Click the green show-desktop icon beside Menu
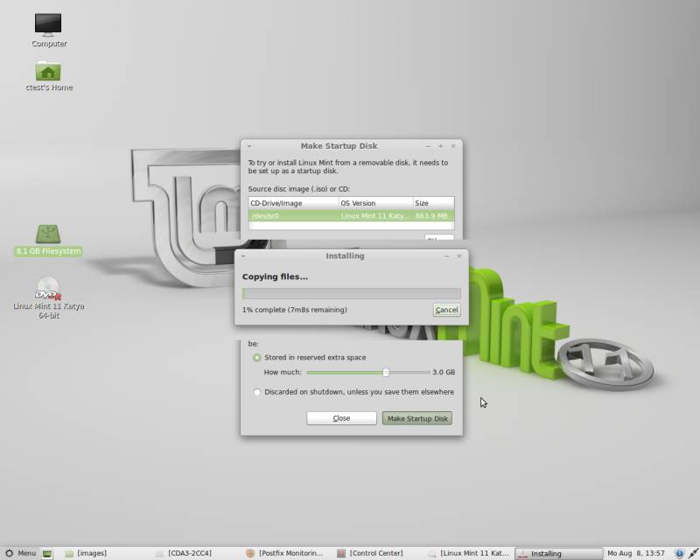Viewport: 700px width, 560px height. click(47, 553)
